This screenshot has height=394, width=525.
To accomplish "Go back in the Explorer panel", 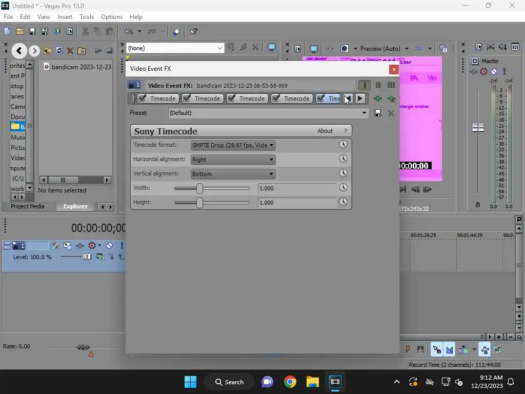I will (19, 51).
